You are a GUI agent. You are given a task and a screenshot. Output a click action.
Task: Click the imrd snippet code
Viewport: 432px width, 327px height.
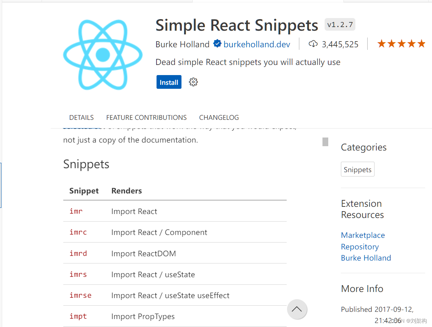(78, 253)
